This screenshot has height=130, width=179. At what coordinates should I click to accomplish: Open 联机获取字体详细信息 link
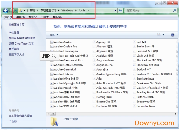[x=22, y=38]
